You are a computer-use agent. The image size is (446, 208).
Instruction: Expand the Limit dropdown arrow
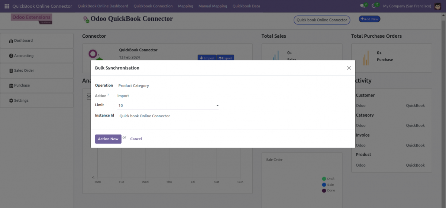pos(217,106)
